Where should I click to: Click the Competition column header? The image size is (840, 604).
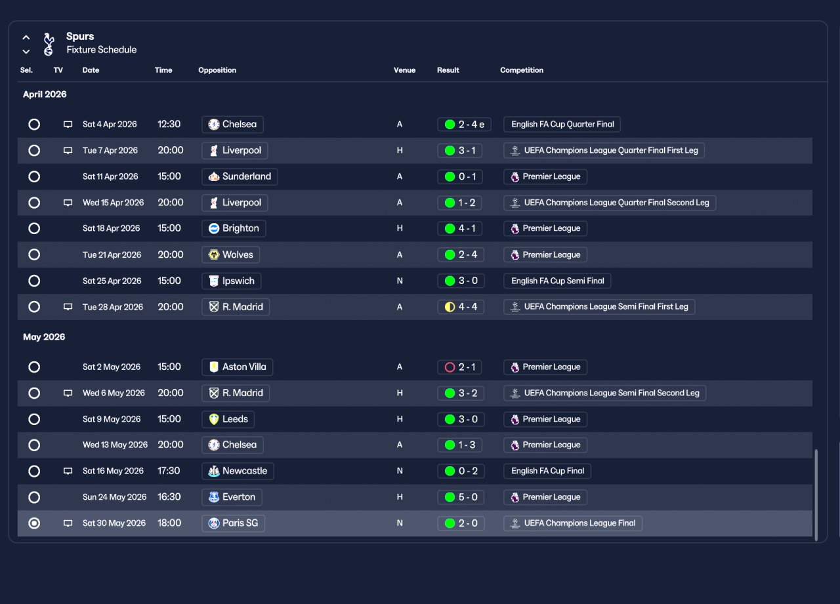522,70
